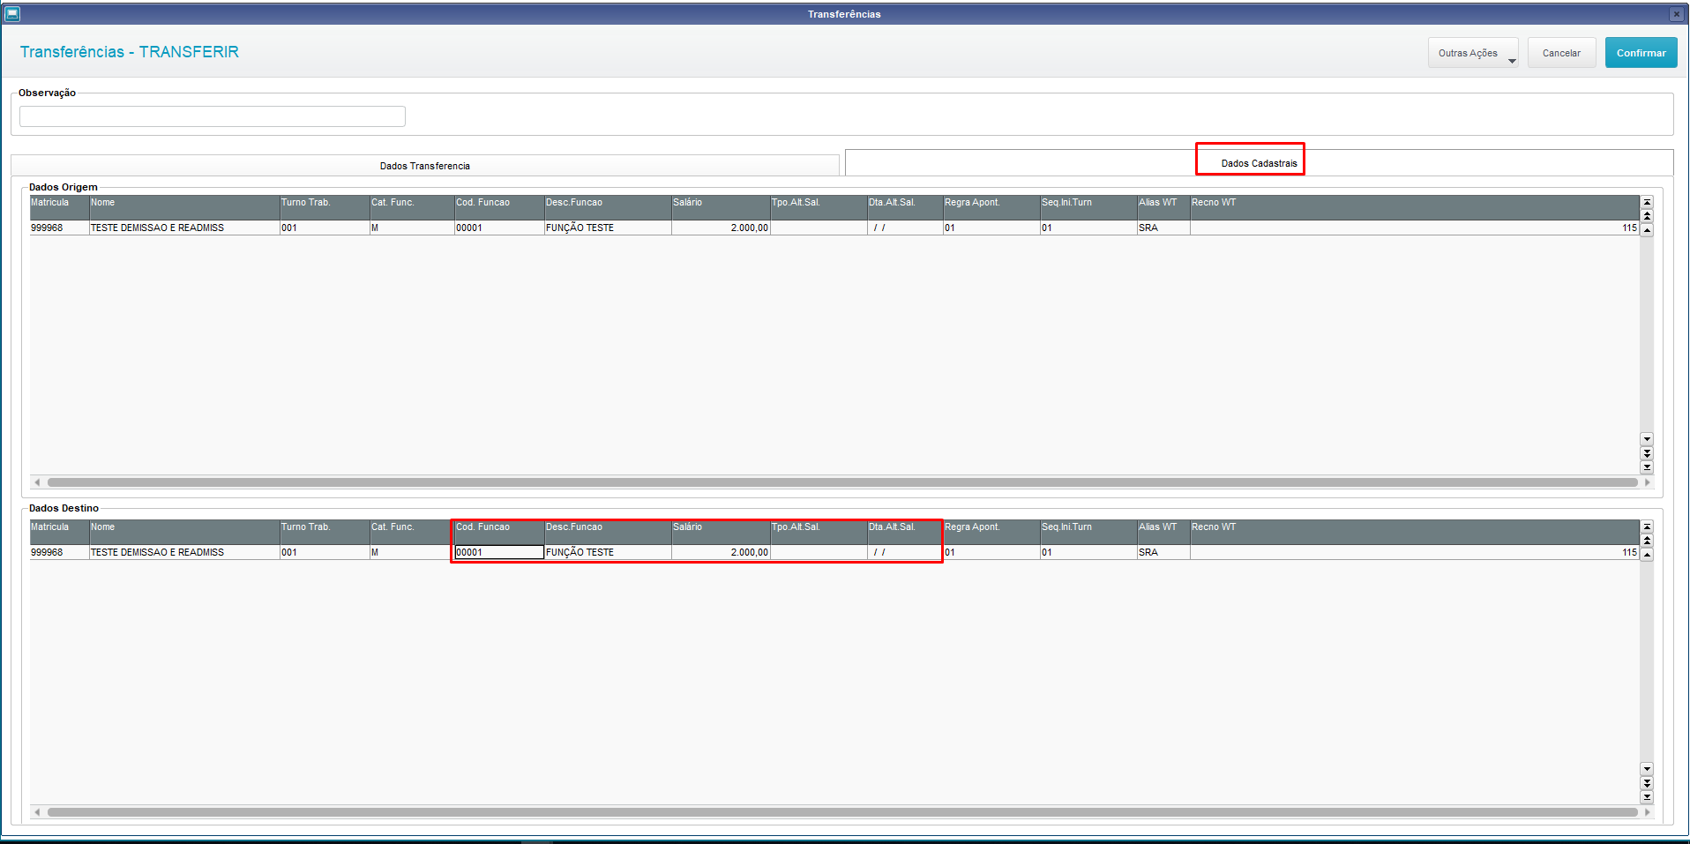
Task: Switch to the Dados Transferencia tab
Action: (425, 166)
